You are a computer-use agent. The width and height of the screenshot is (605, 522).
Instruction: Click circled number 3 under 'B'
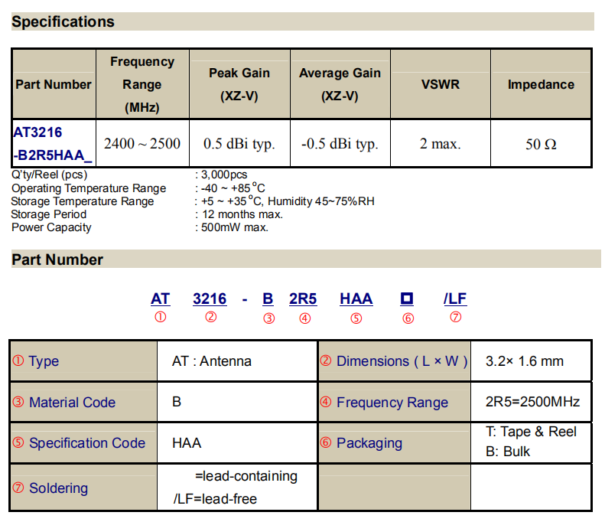pyautogui.click(x=269, y=318)
